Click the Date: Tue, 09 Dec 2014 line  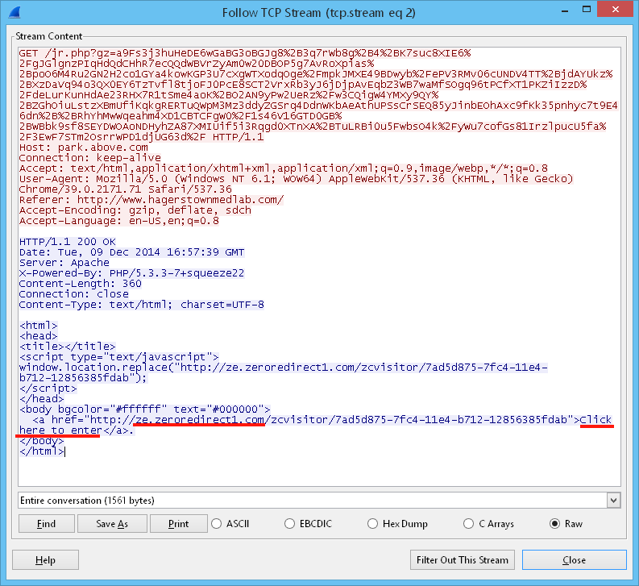pos(131,252)
